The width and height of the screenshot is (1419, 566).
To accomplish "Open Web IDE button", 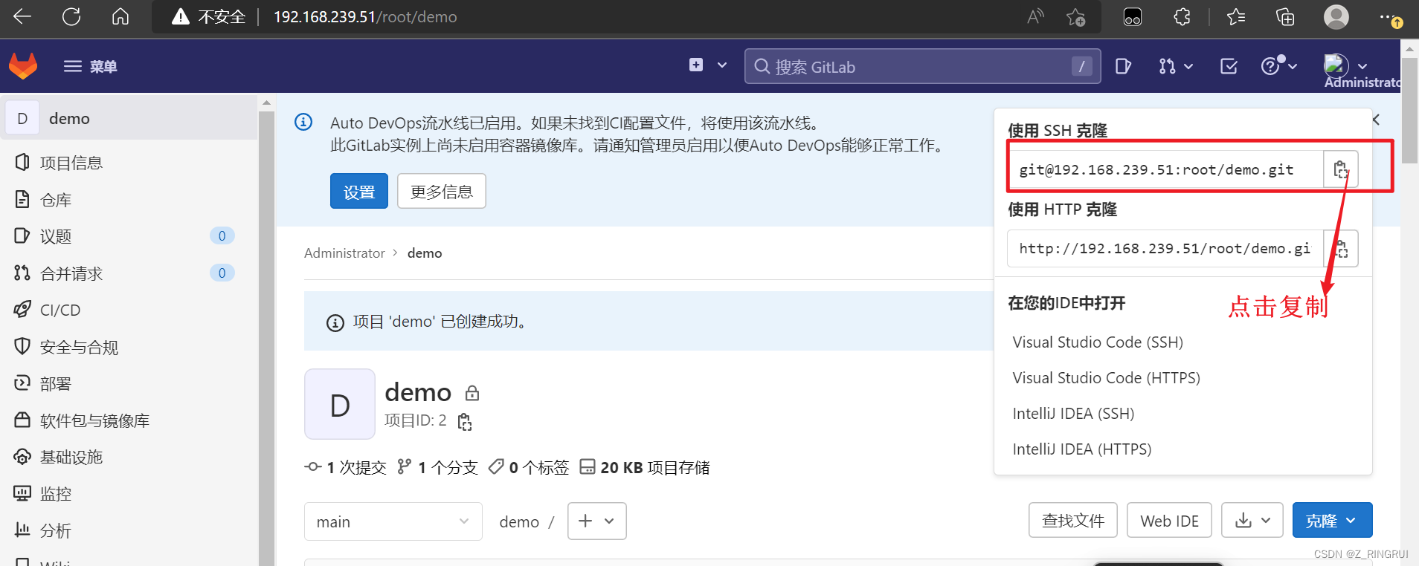I will 1169,521.
